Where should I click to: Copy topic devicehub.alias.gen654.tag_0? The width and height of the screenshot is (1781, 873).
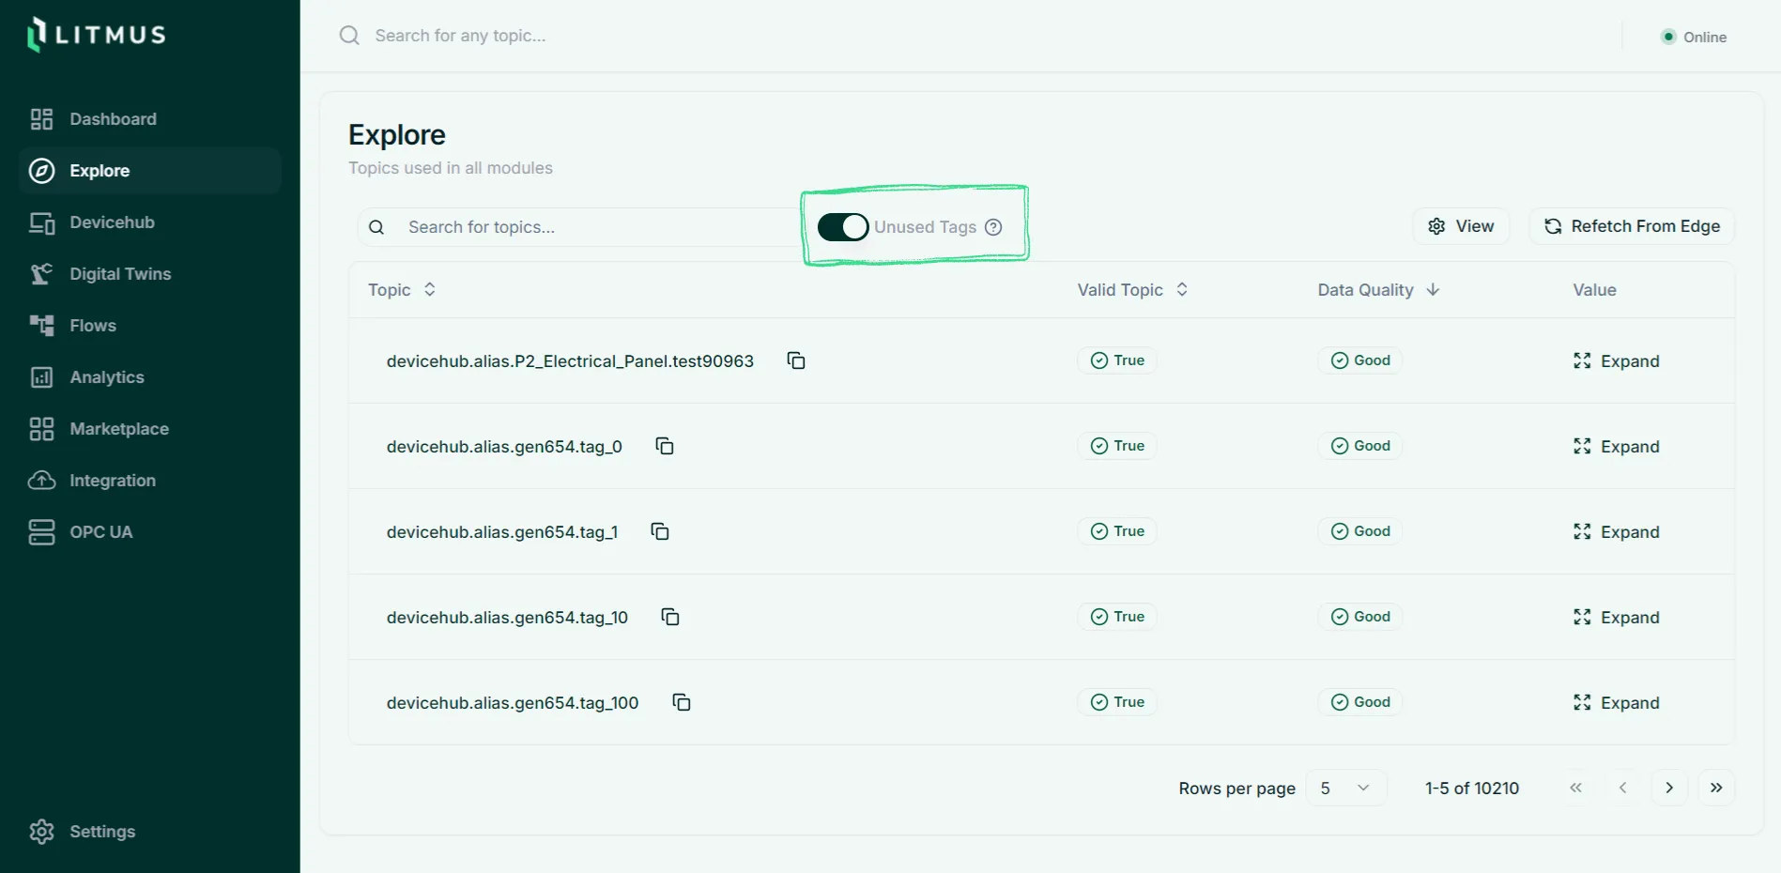coord(665,446)
